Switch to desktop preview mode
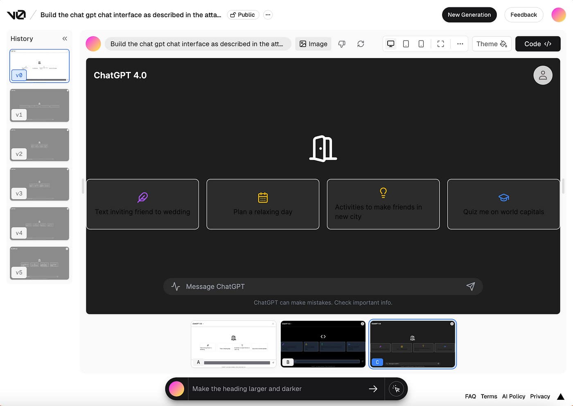 pos(391,44)
